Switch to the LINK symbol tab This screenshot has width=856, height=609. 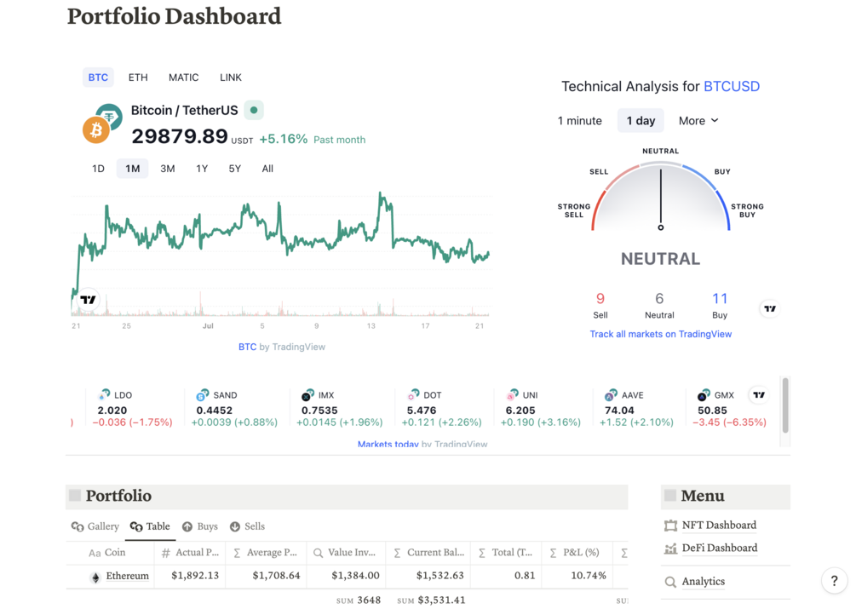pos(230,78)
